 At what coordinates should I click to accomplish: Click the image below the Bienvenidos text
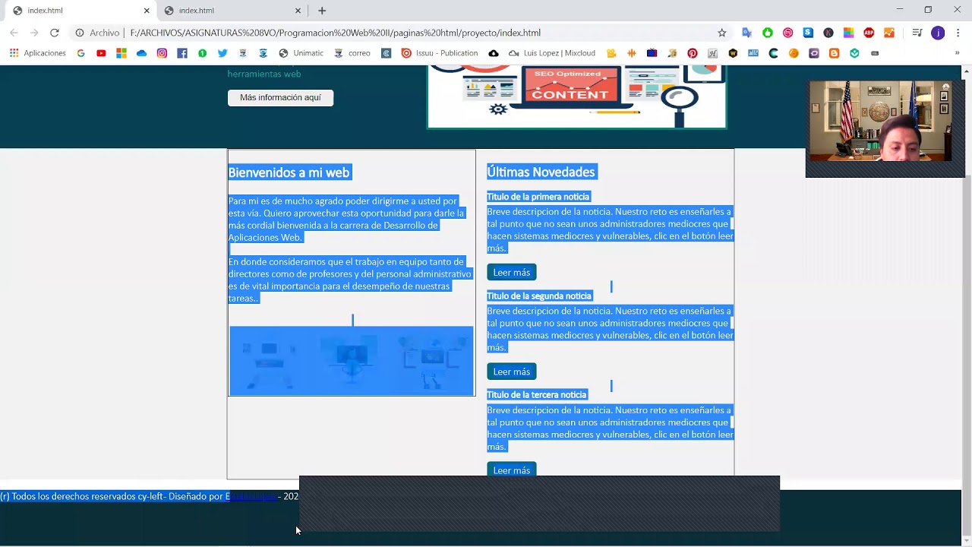click(352, 361)
